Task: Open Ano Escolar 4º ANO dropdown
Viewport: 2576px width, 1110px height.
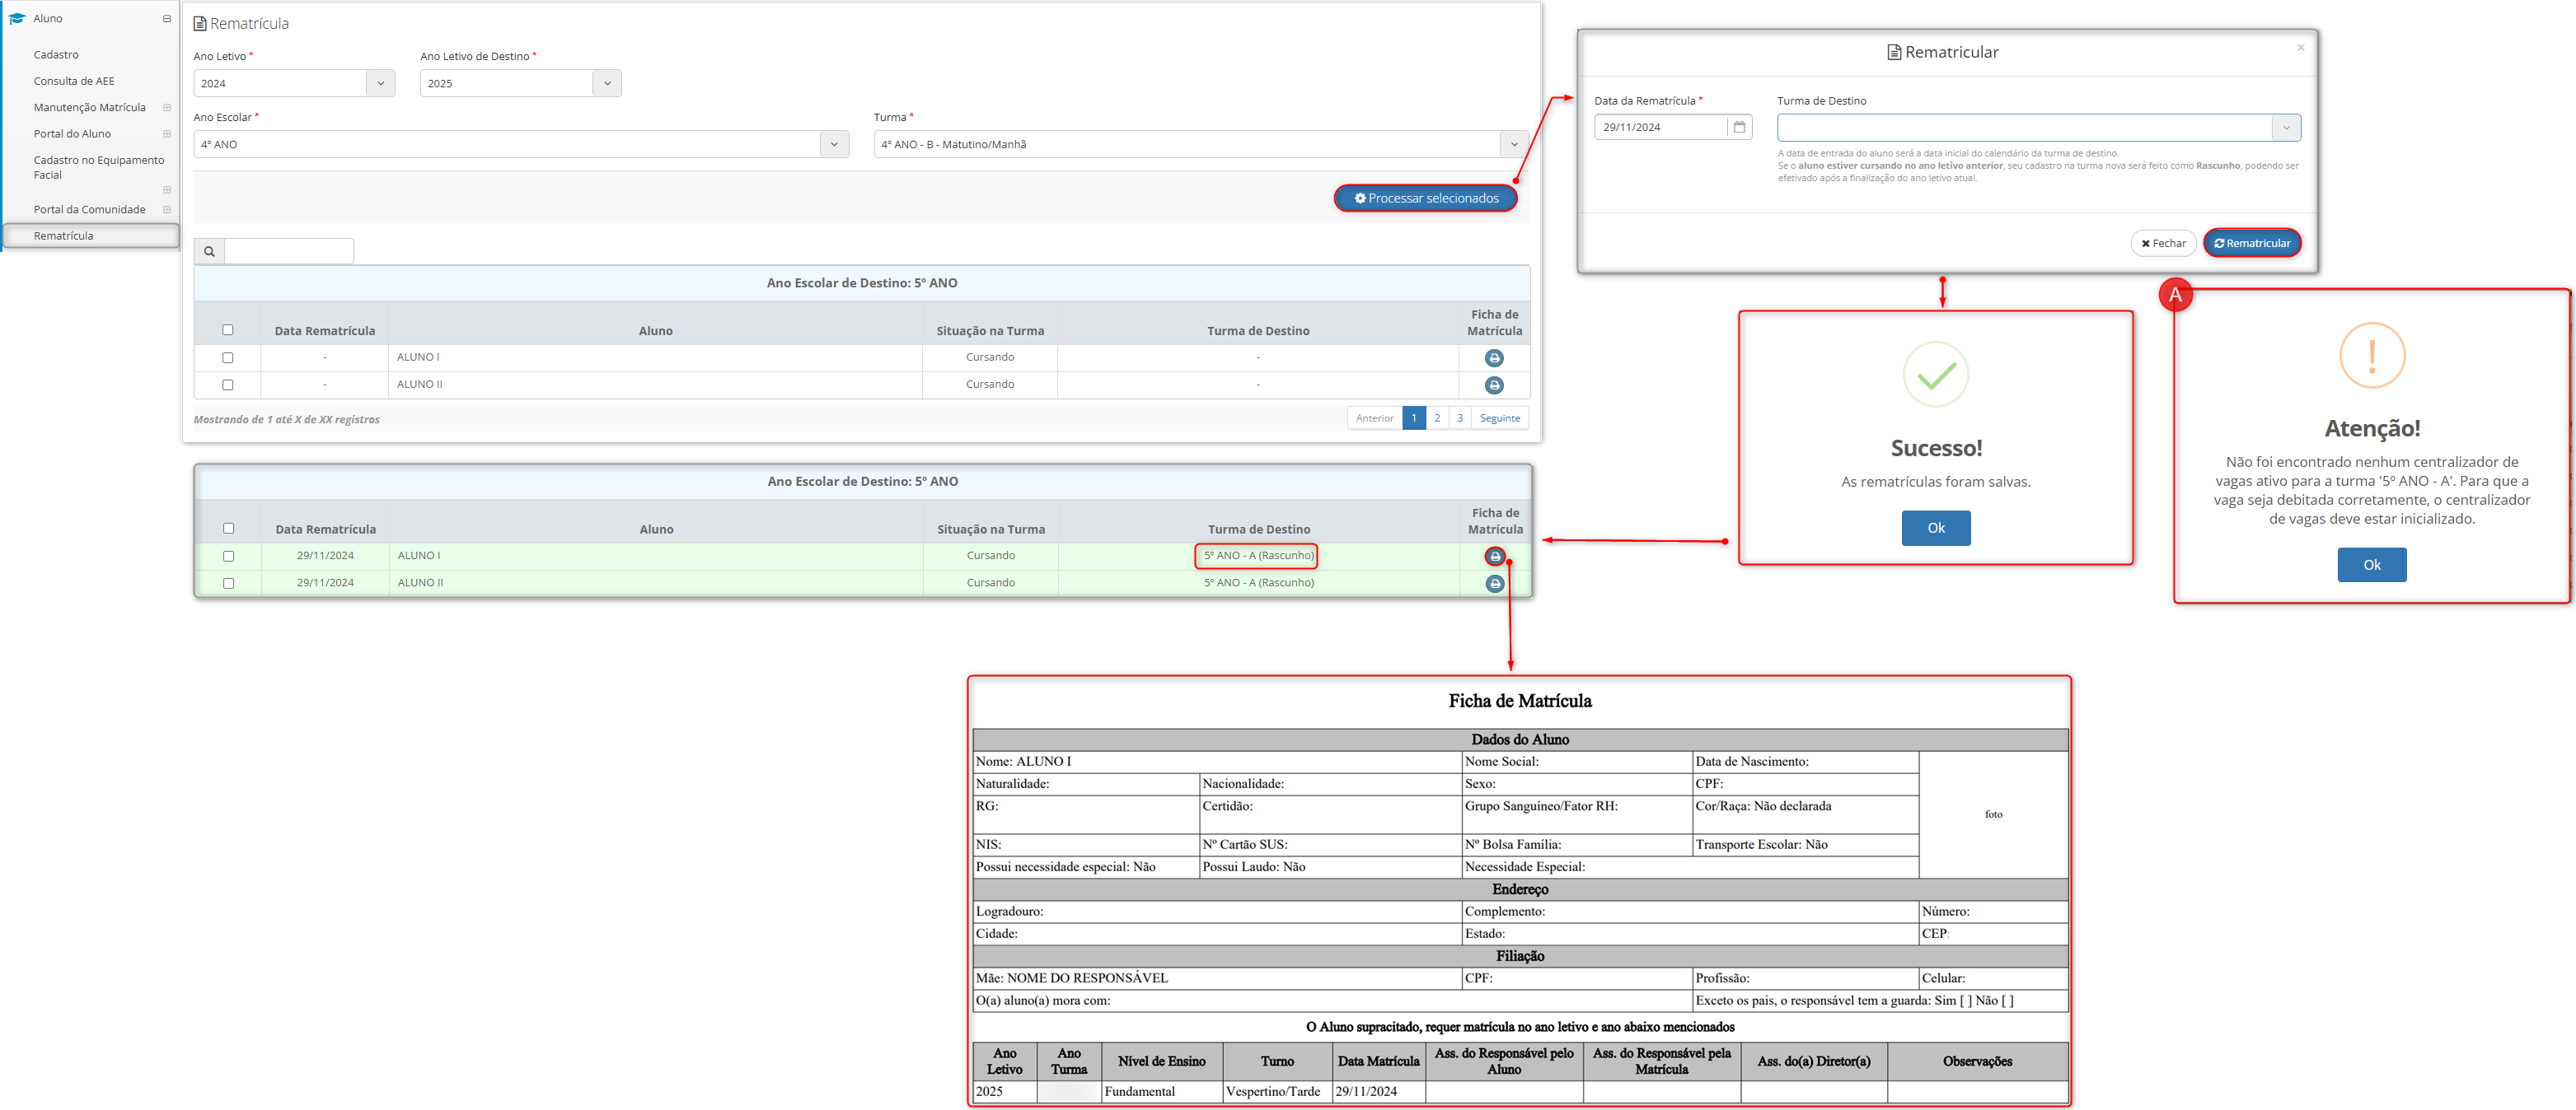Action: coord(834,145)
